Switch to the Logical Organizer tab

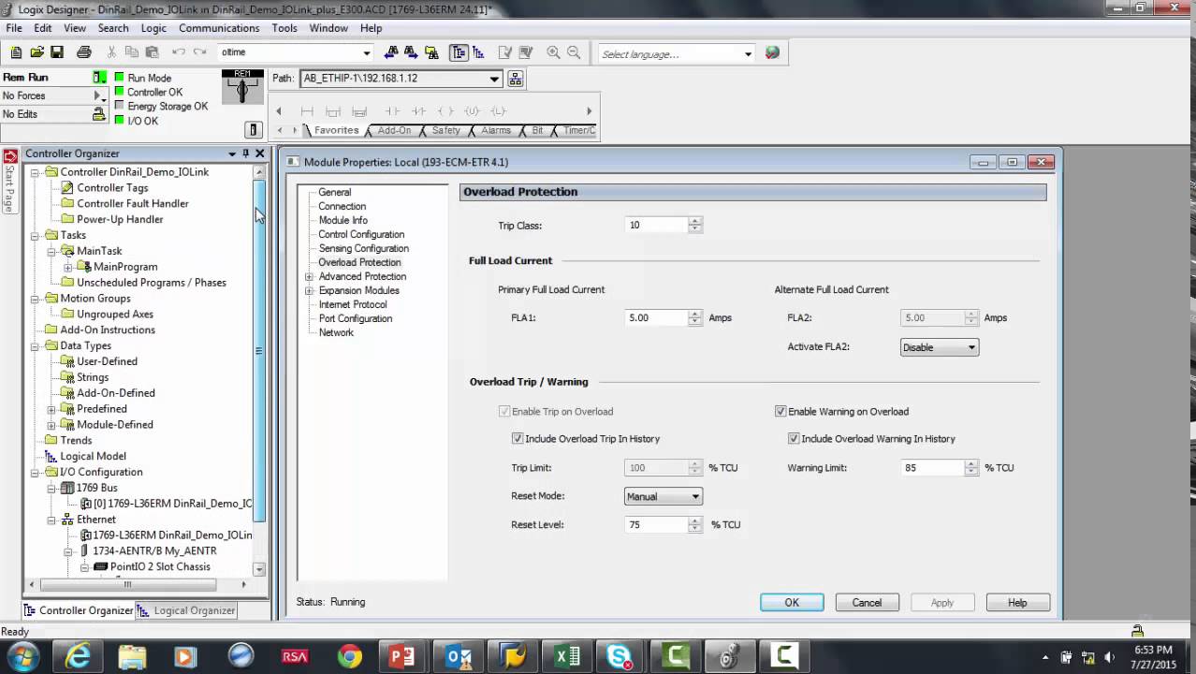pyautogui.click(x=187, y=610)
